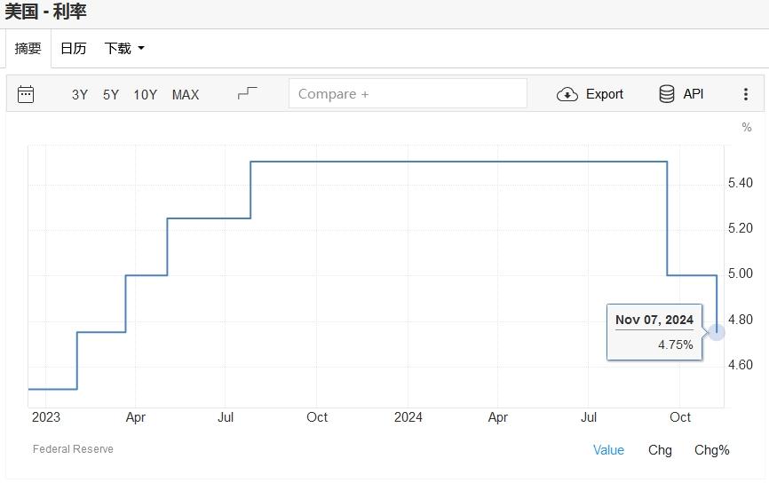The height and width of the screenshot is (483, 769).
Task: Click the 4.75% tooltip box
Action: (654, 333)
